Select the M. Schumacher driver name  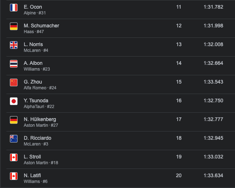(41, 26)
